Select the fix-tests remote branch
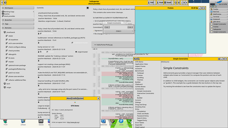This screenshot has height=128, width=228. pyautogui.click(x=11, y=58)
